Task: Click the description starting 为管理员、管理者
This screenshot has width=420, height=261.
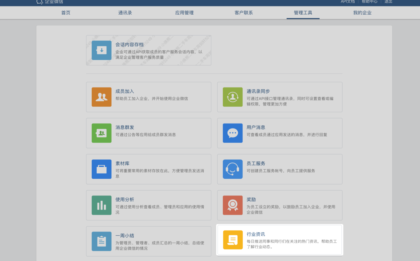Action: tap(160, 246)
